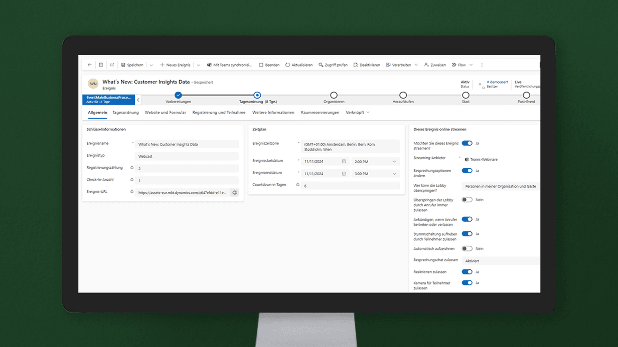Switch to the Tagesordnung tab

(125, 113)
